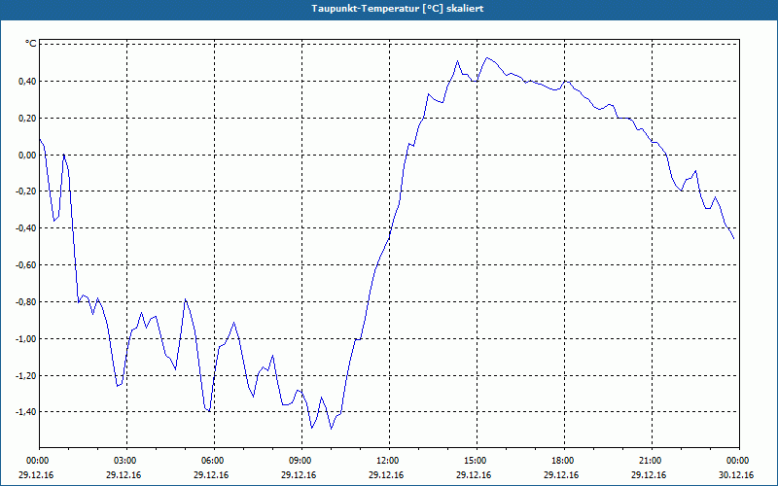The image size is (778, 486).
Task: Click the 15:00 time axis label
Action: [x=477, y=461]
